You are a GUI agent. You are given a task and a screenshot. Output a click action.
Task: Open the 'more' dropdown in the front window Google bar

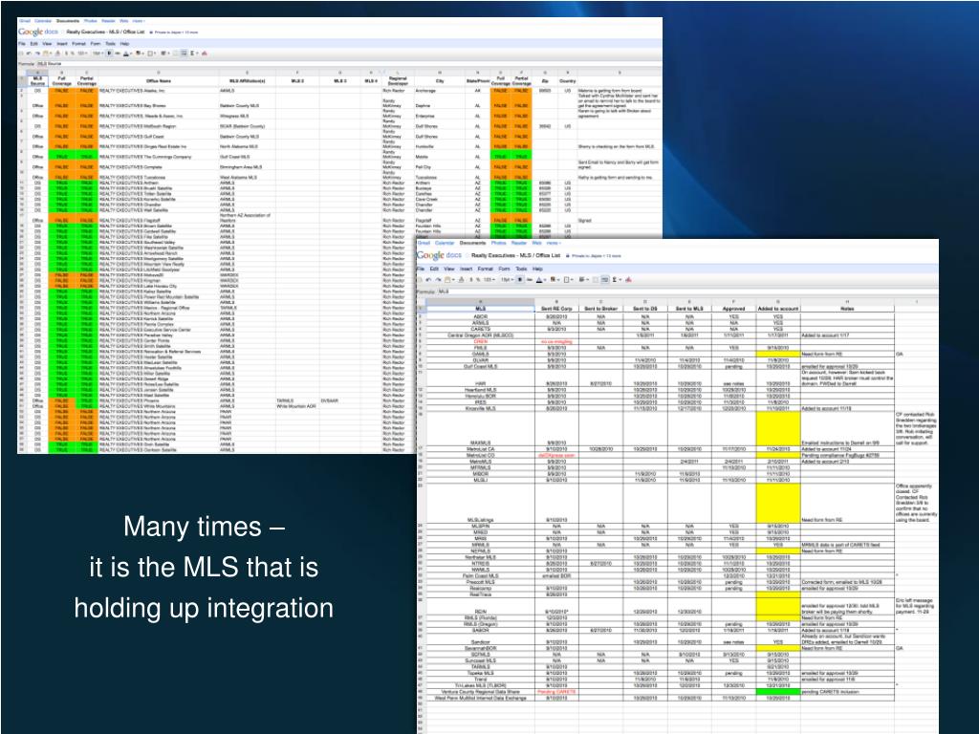554,243
